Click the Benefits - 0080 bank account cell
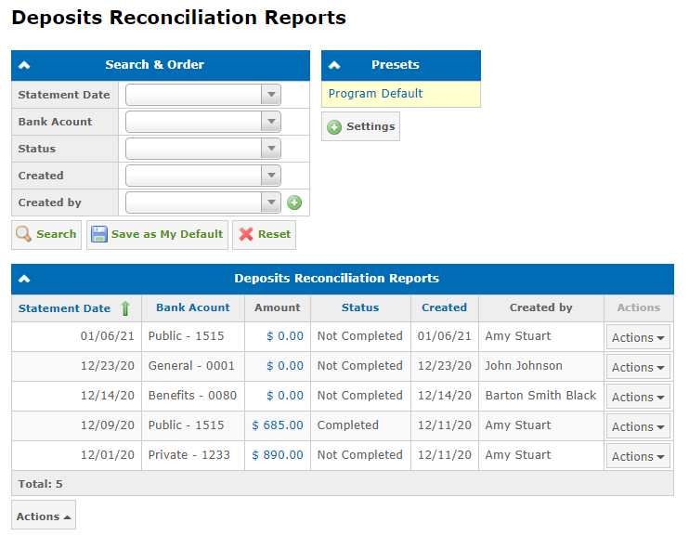 coord(192,396)
